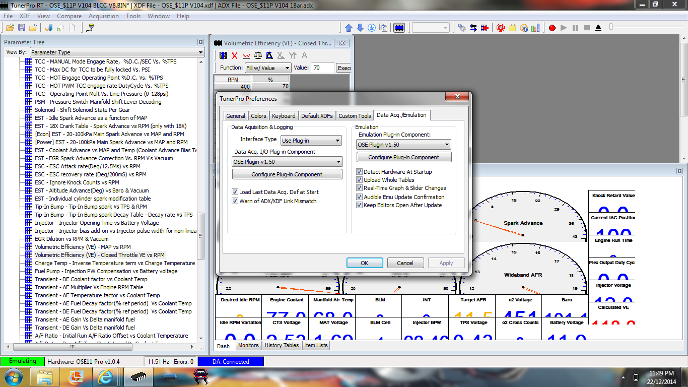The width and height of the screenshot is (688, 387).
Task: Click the yellow notepad toolbar icon
Action: [512, 28]
